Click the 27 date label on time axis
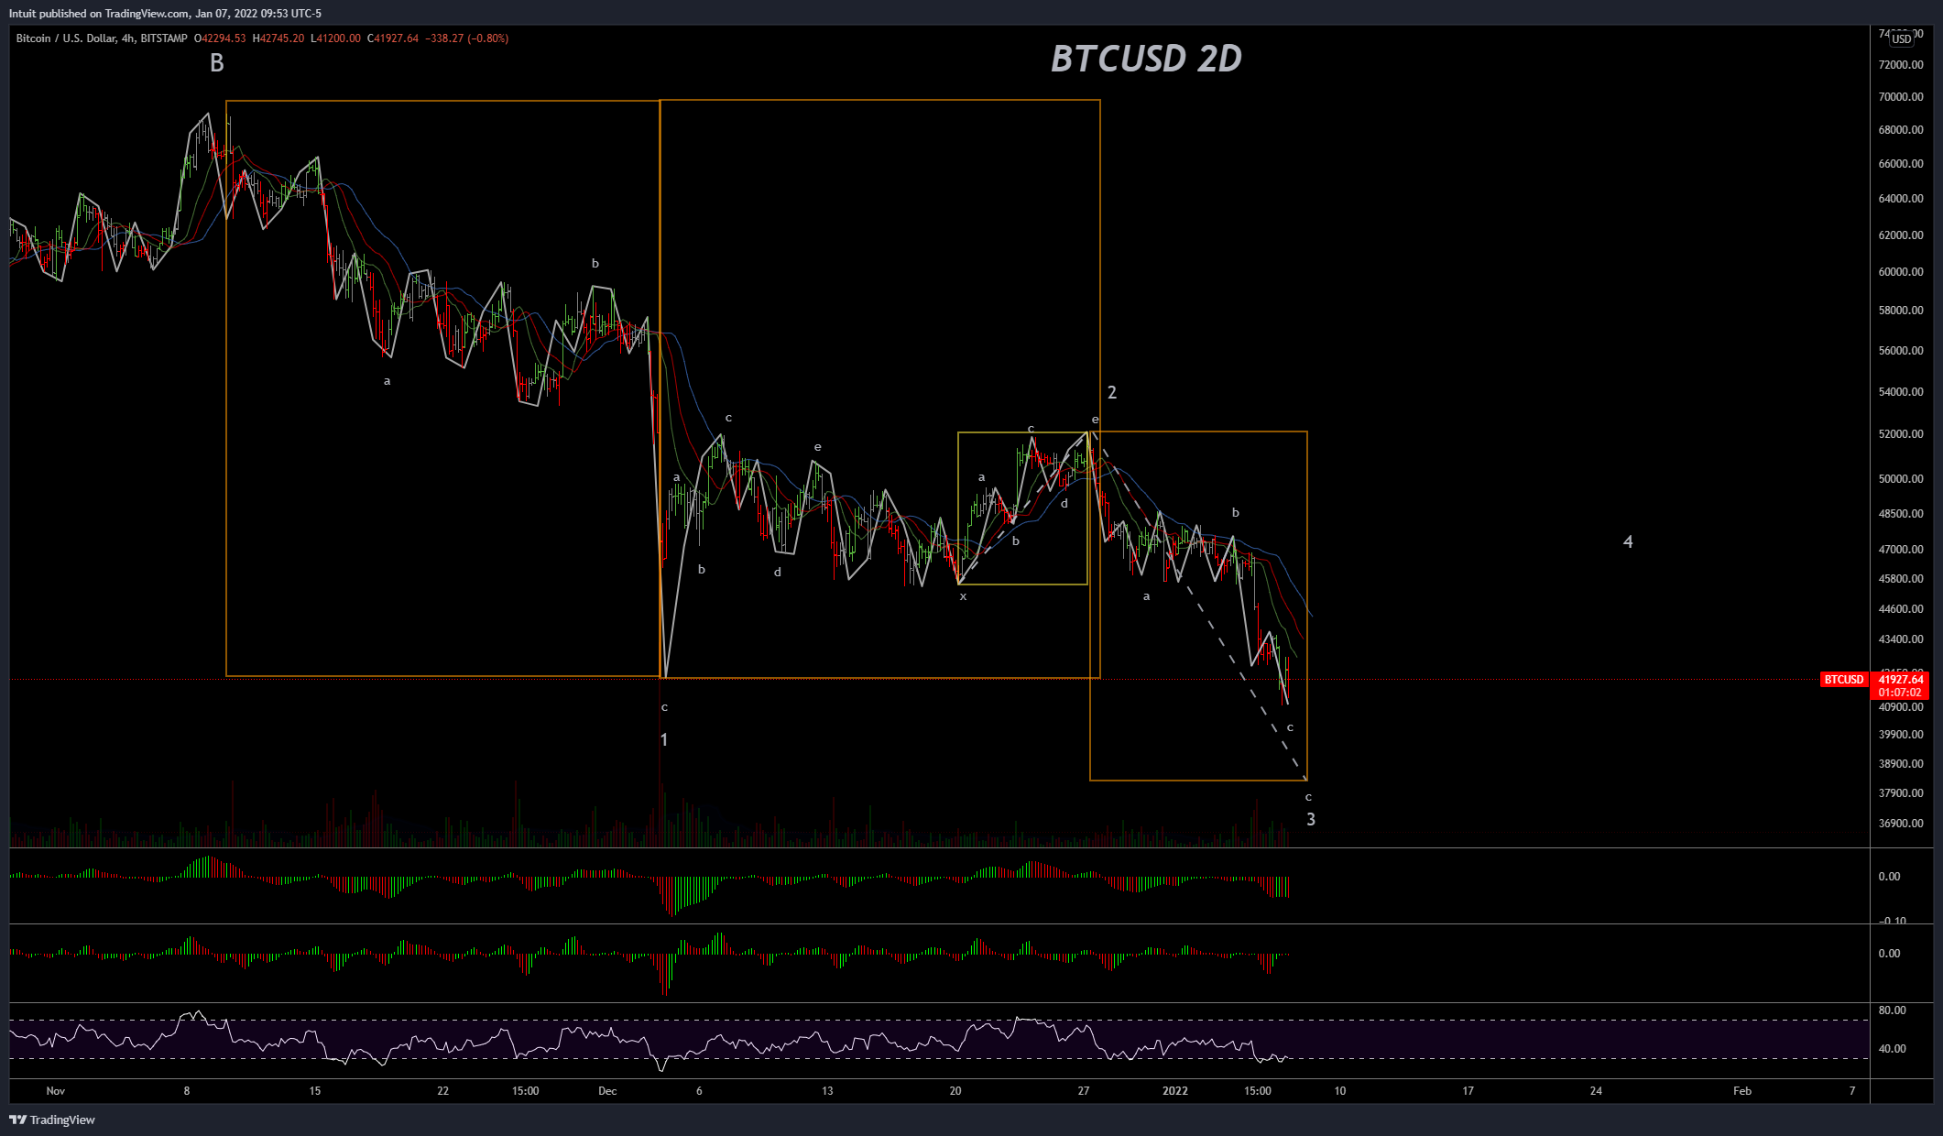This screenshot has width=1943, height=1136. point(1084,1091)
